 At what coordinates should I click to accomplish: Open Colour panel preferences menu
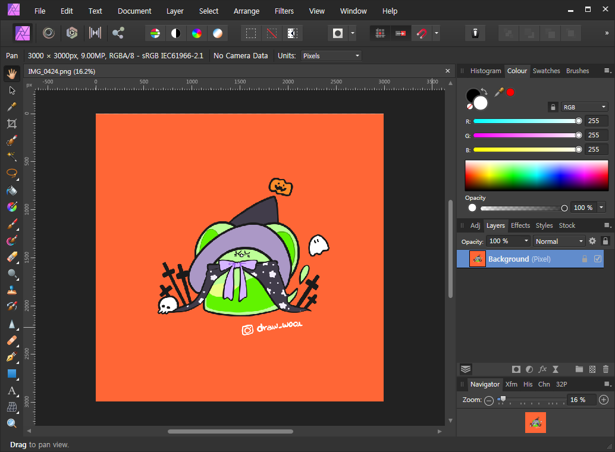click(x=607, y=71)
